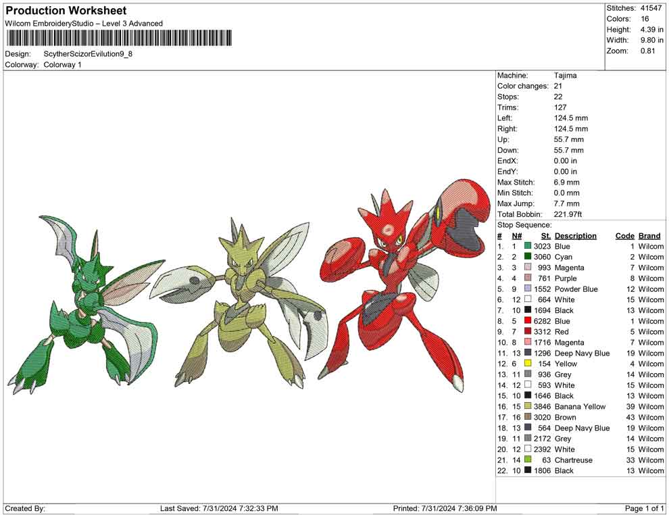Click the Description column header
Image resolution: width=669 pixels, height=515 pixels.
[576, 236]
